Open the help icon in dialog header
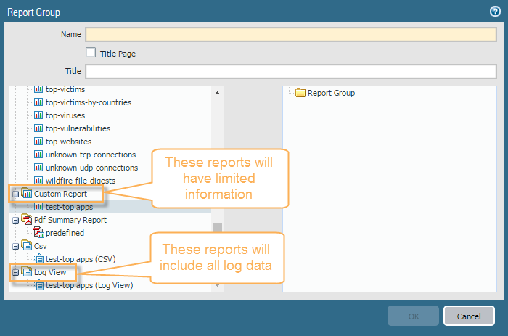Viewport: 508px width, 336px height. coord(495,12)
